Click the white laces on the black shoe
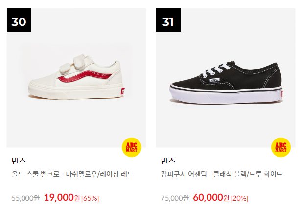The height and width of the screenshot is (208, 300). (x=215, y=69)
